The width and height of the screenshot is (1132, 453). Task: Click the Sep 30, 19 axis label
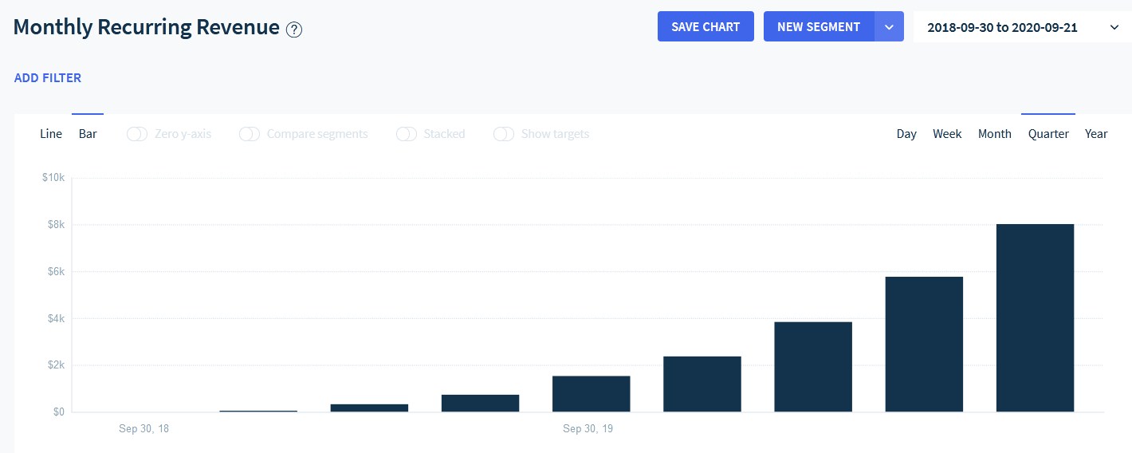click(588, 429)
